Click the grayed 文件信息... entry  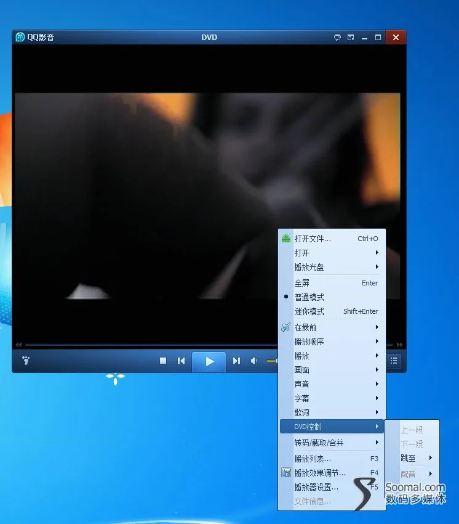332,501
